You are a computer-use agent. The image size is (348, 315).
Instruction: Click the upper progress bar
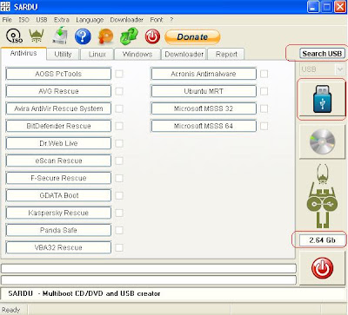pyautogui.click(x=149, y=268)
